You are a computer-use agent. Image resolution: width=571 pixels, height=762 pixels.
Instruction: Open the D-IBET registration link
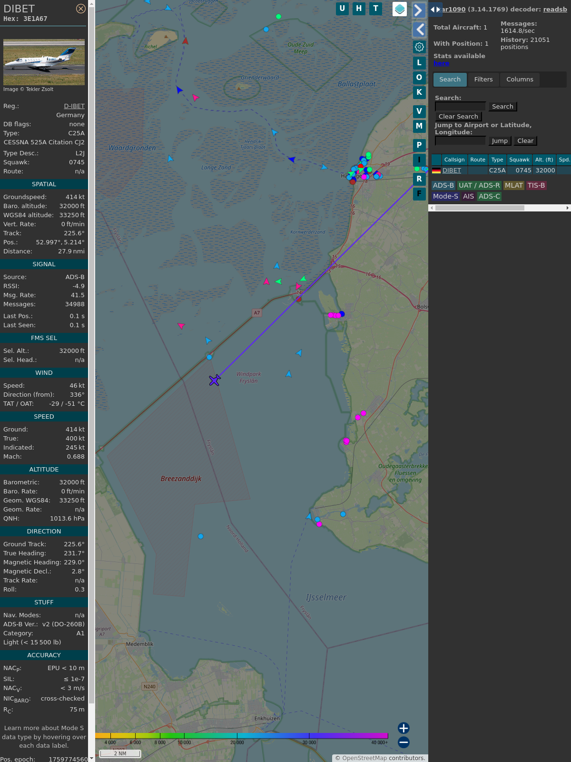click(x=74, y=106)
